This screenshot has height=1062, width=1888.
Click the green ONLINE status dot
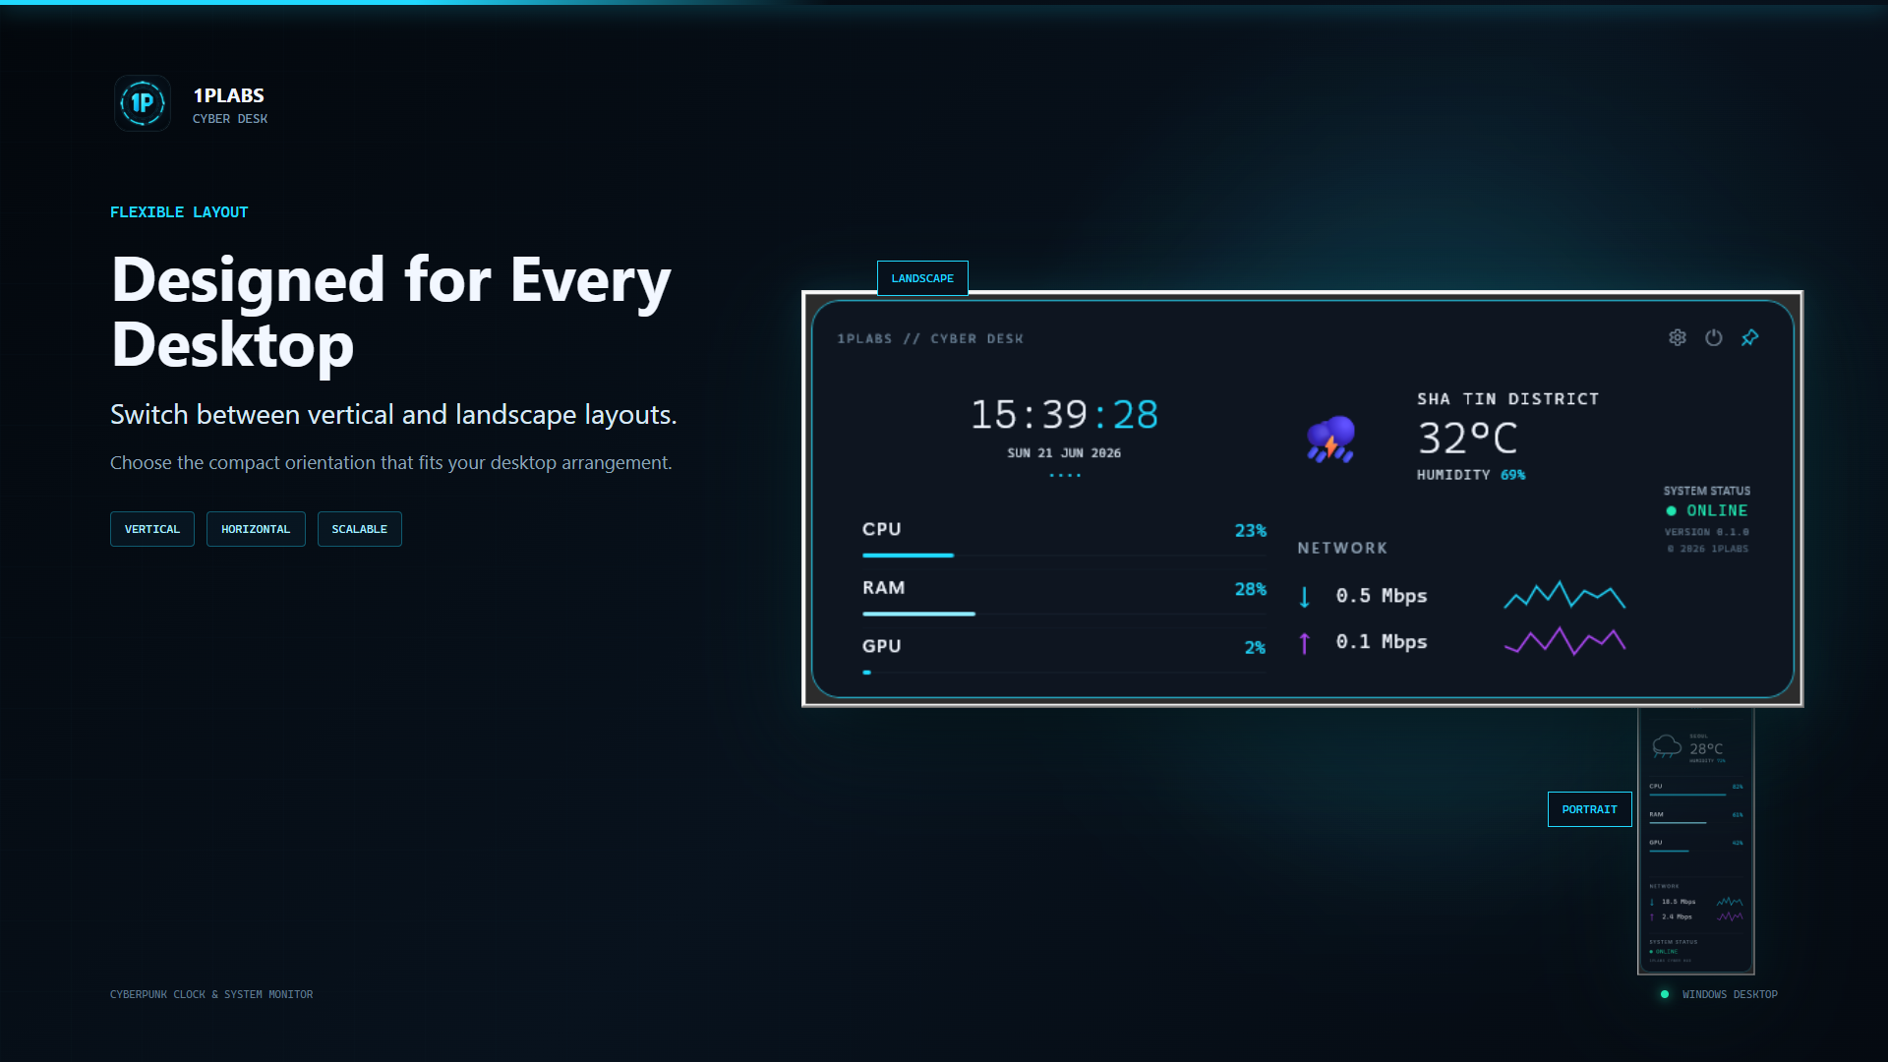click(x=1671, y=511)
